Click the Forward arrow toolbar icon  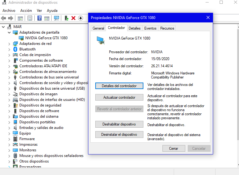tap(11, 18)
